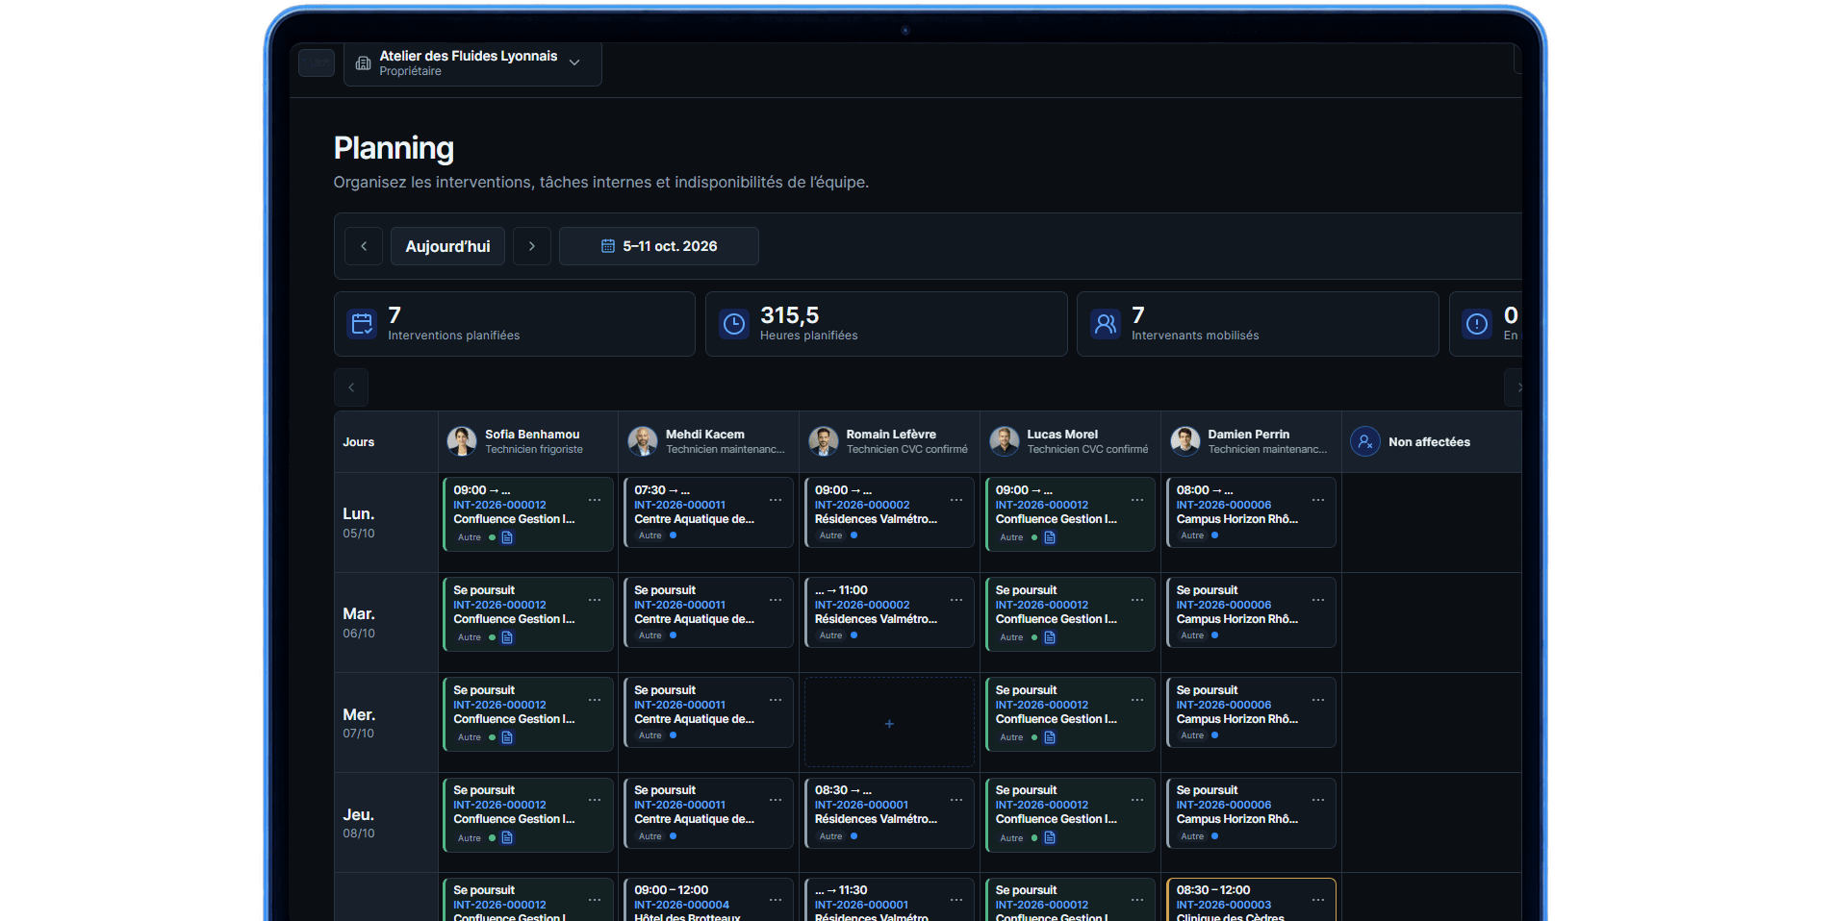The width and height of the screenshot is (1834, 921).
Task: Click document icon on Lucas's Tuesday card
Action: (x=1050, y=637)
